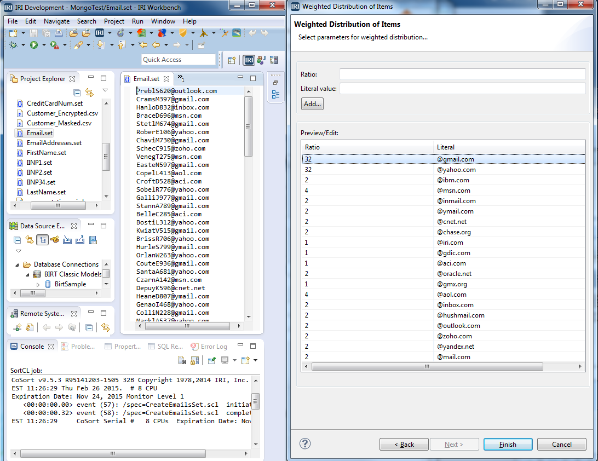Click the Next Annotation down-arrow icon
The width and height of the screenshot is (598, 461).
(101, 45)
